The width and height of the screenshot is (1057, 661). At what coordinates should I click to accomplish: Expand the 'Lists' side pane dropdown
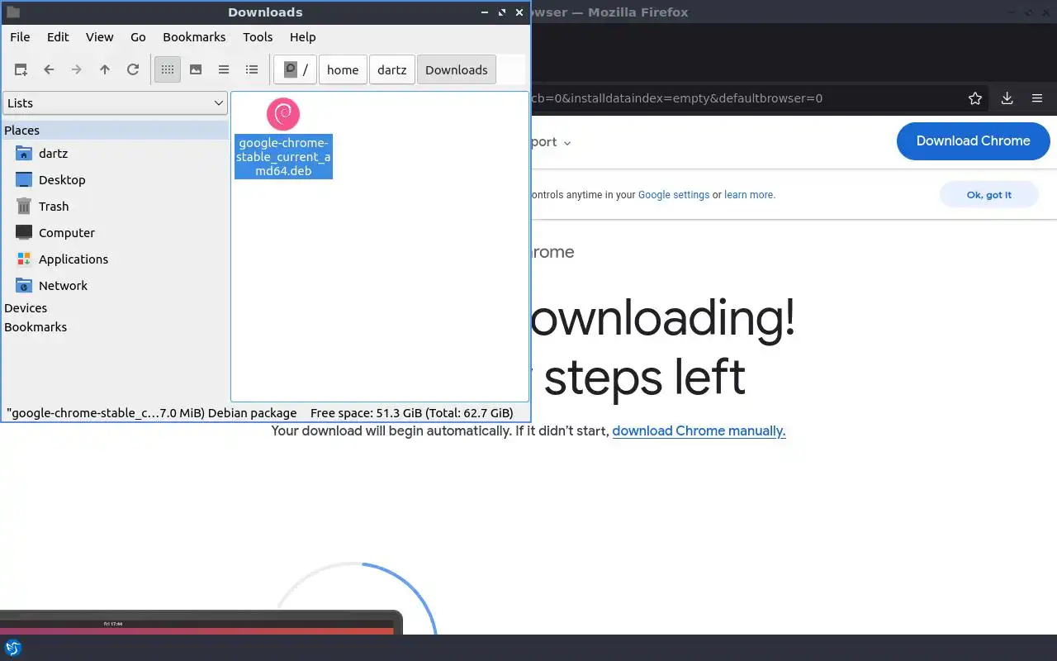115,103
